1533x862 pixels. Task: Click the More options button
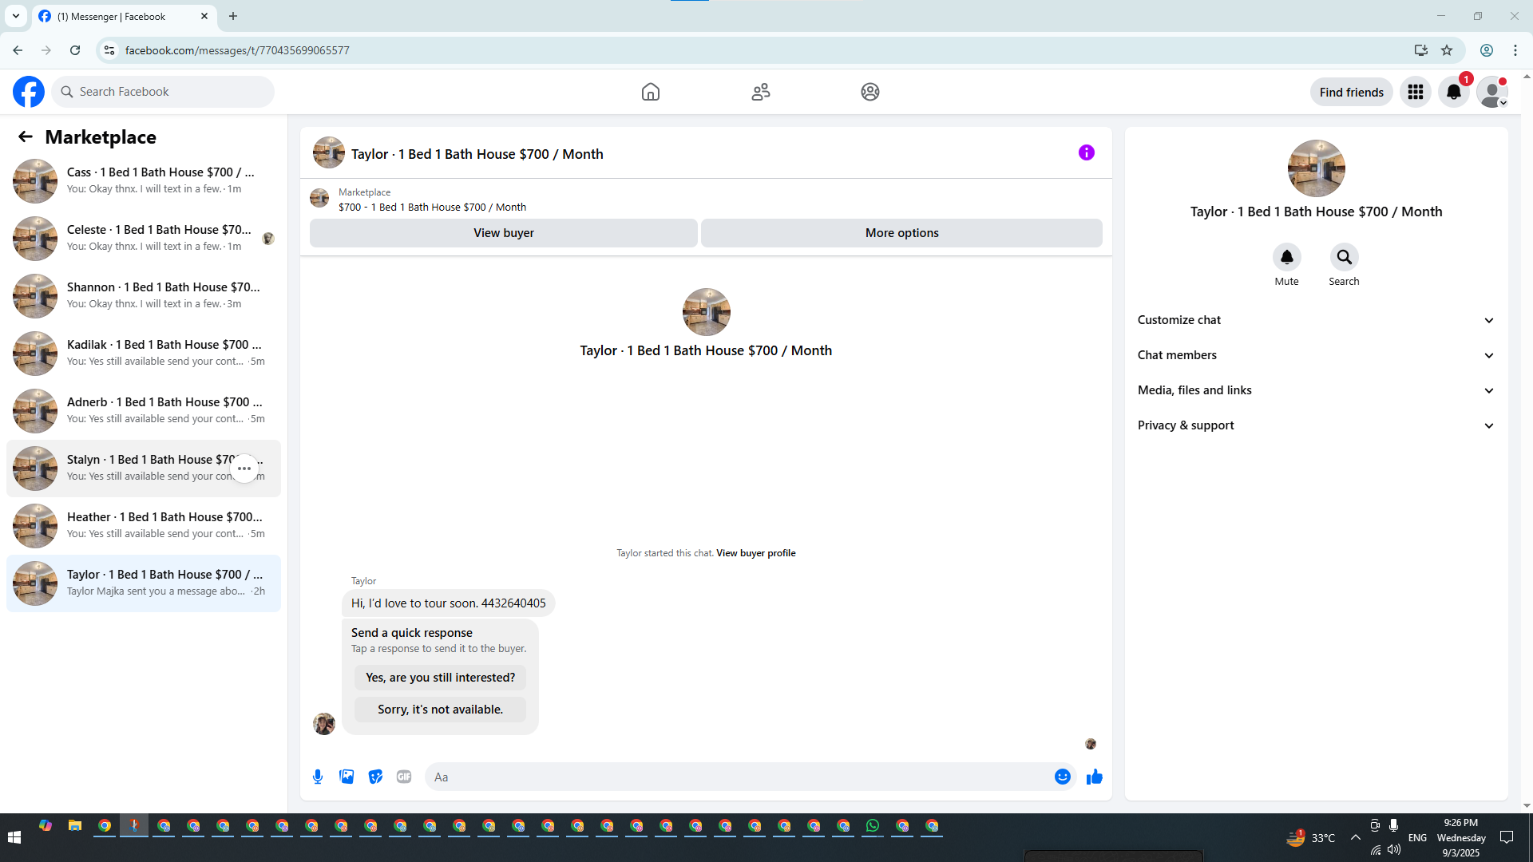tap(902, 233)
